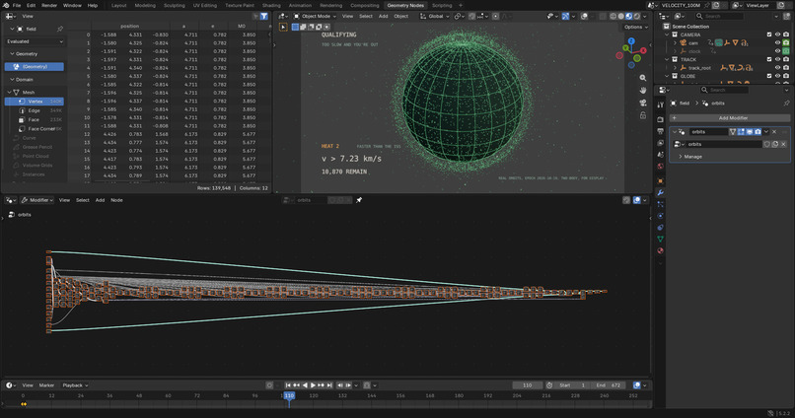Open the Tool properties tab
Viewport: 795px width, 418px height.
pyautogui.click(x=660, y=104)
